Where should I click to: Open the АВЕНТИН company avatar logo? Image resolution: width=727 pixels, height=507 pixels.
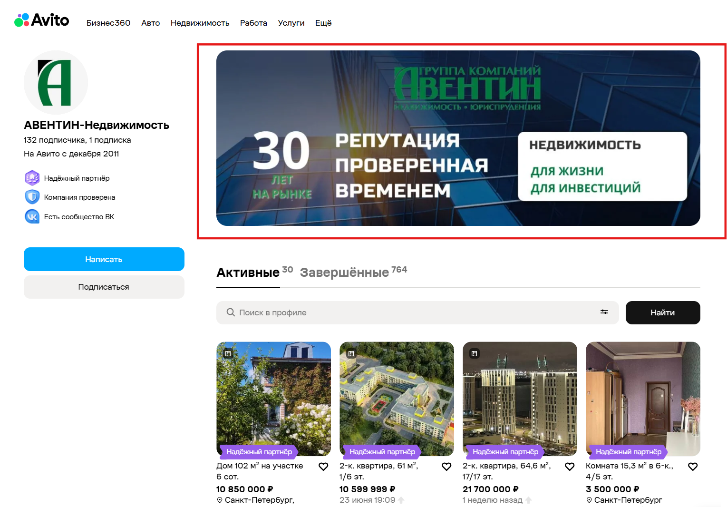56,82
